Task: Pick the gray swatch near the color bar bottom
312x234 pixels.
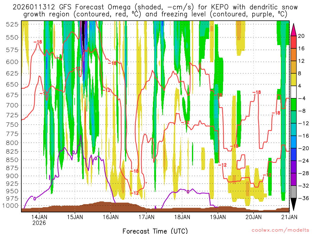Action: tap(294, 192)
